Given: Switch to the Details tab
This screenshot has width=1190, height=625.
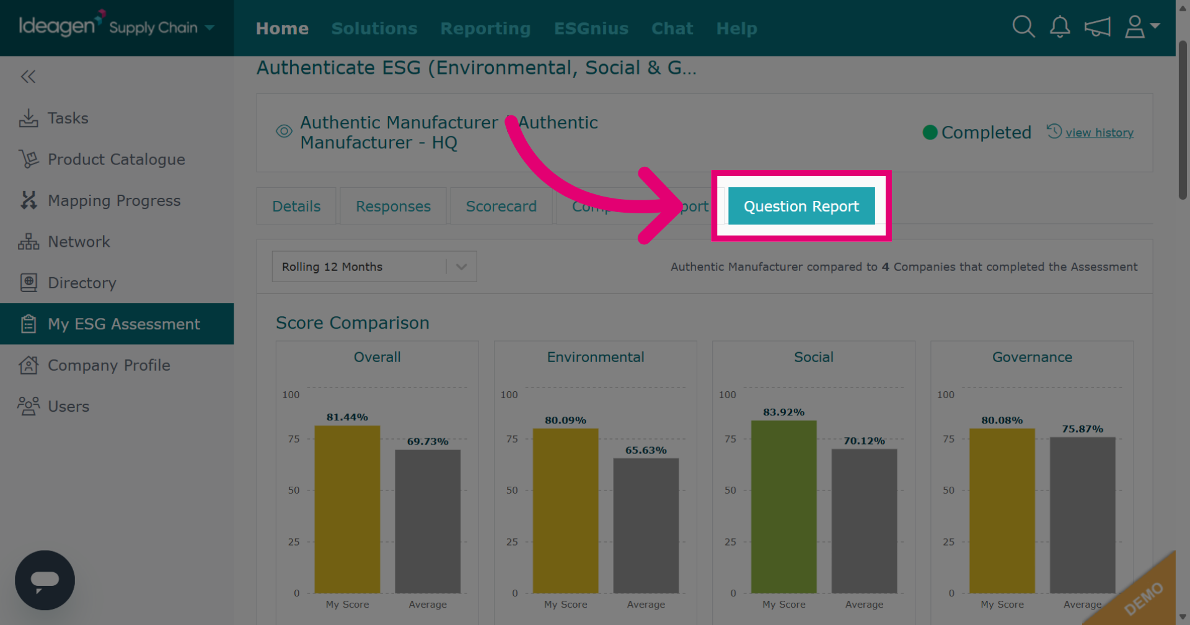Looking at the screenshot, I should (296, 206).
